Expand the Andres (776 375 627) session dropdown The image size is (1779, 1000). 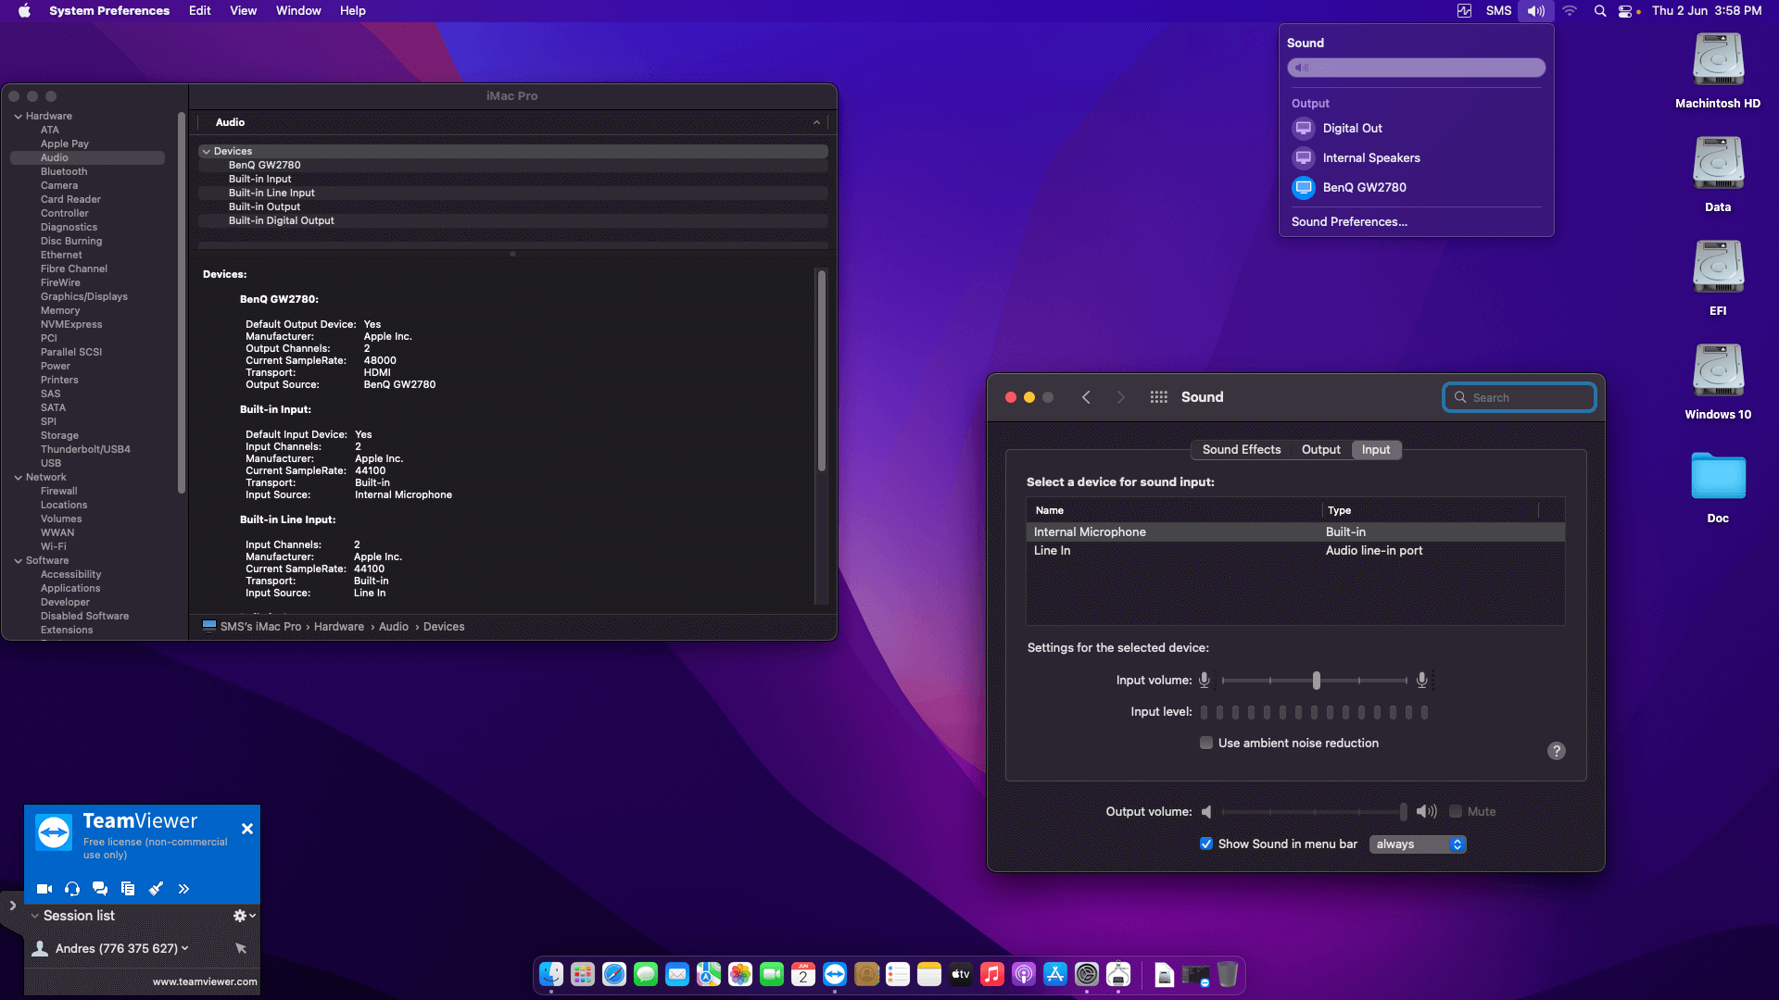coord(184,948)
